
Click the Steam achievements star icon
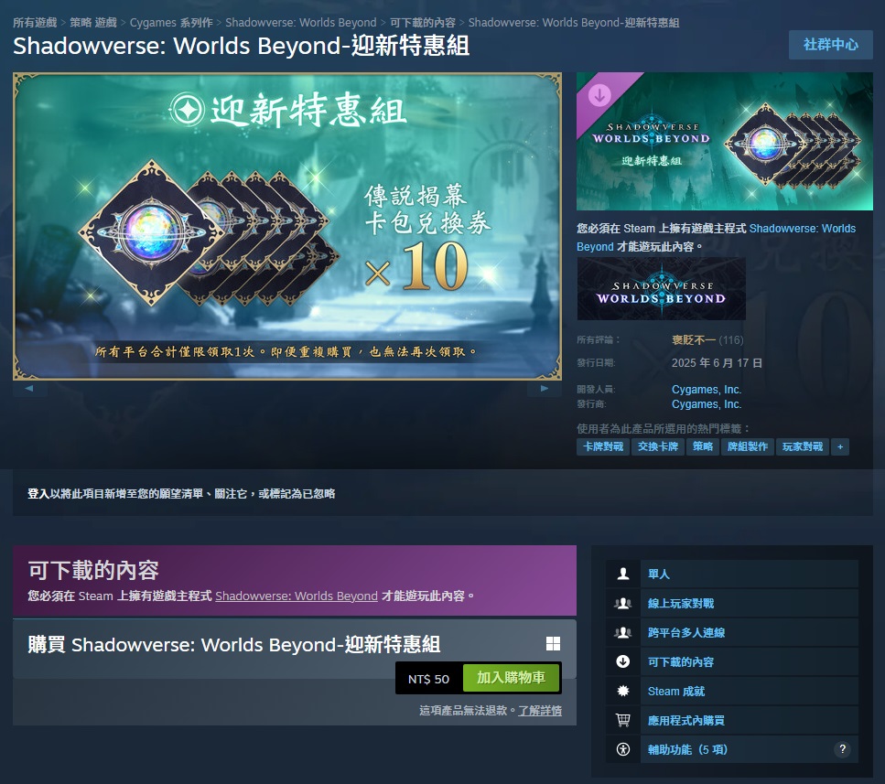623,691
